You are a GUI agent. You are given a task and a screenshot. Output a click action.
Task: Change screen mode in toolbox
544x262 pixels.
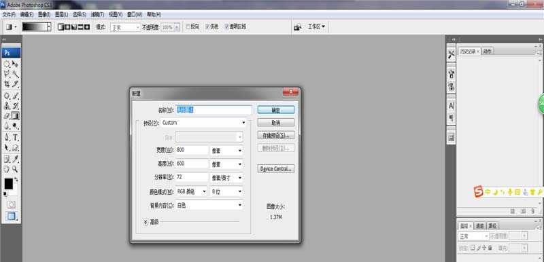tap(12, 217)
